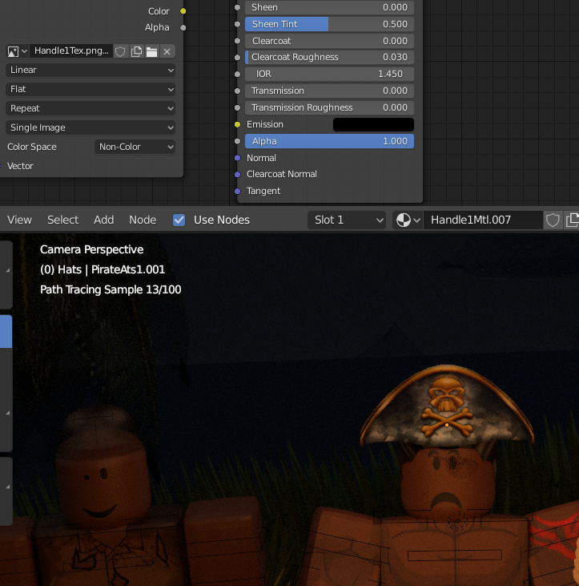The image size is (579, 586).
Task: Open the Non-Color color space dropdown
Action: 135,147
